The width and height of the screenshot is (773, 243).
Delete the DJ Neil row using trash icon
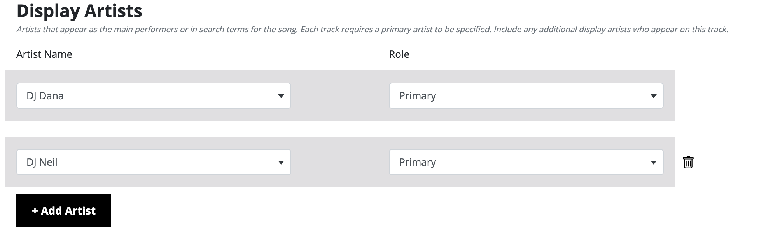(688, 162)
